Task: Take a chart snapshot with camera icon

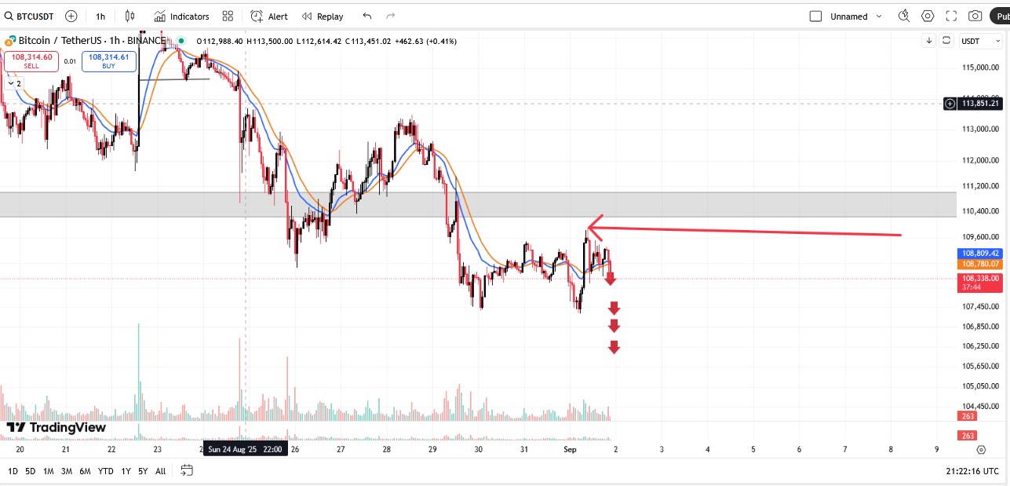Action: point(975,16)
